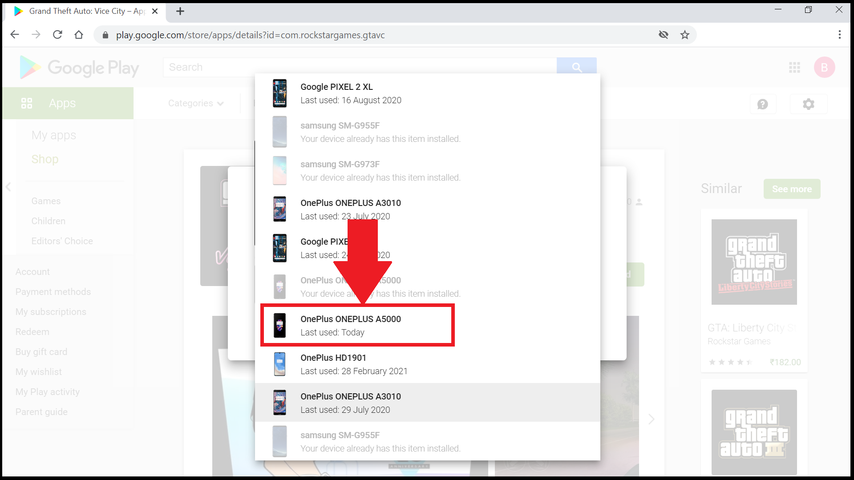Open the GTA: Liberty City title link
Image resolution: width=854 pixels, height=480 pixels.
point(752,328)
